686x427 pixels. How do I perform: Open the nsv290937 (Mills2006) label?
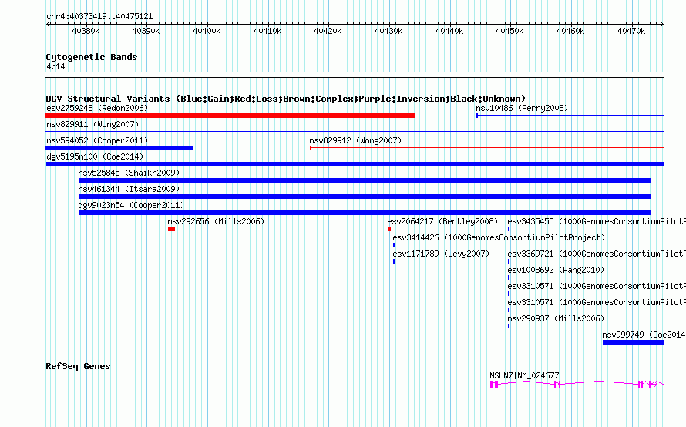[x=556, y=318]
